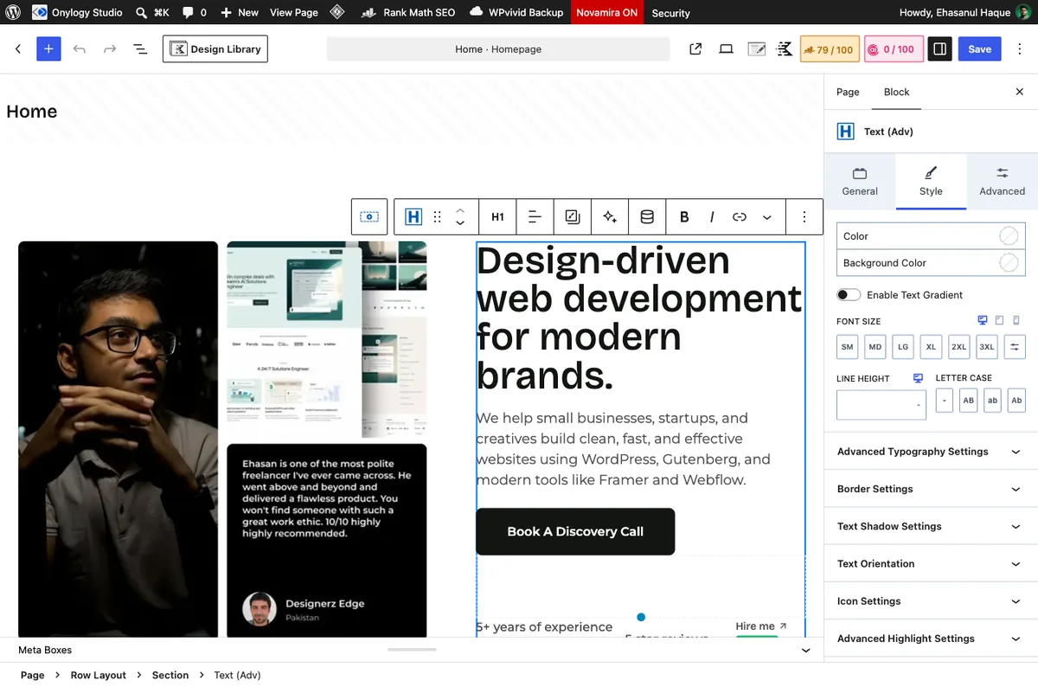1038x687 pixels.
Task: Open comments count in admin bar
Action: tap(195, 13)
